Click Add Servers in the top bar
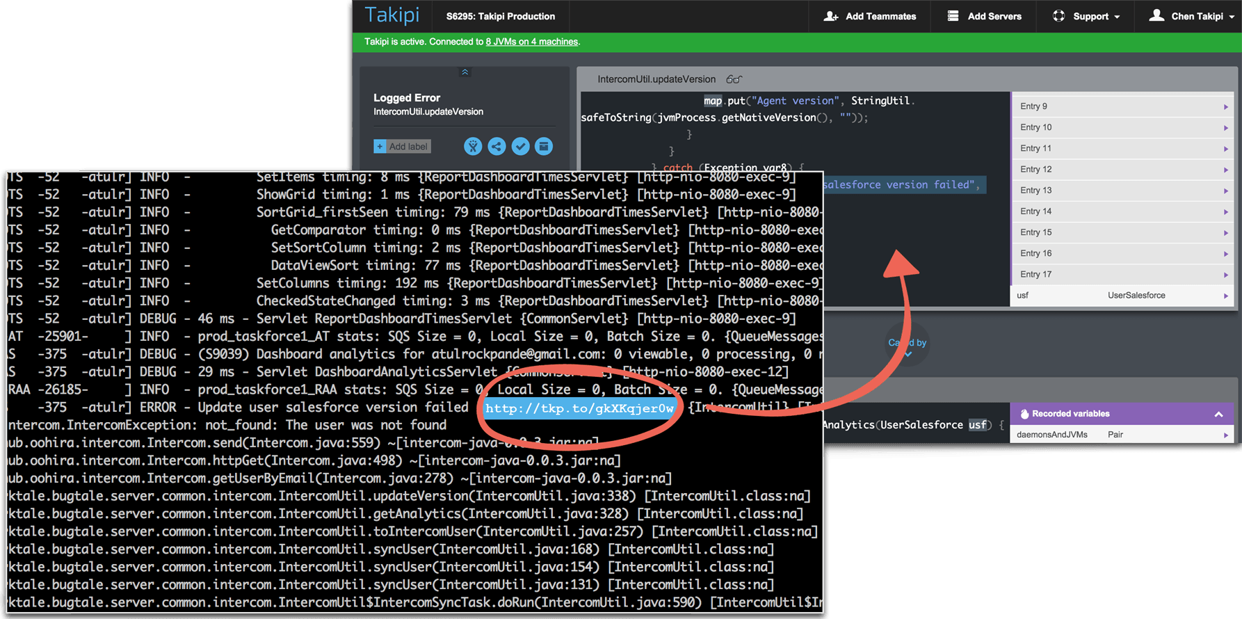 (984, 16)
